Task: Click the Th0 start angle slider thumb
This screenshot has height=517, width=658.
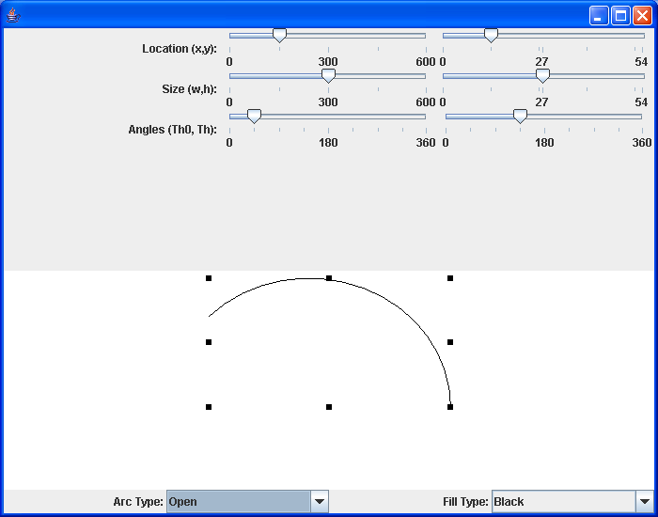Action: [254, 117]
